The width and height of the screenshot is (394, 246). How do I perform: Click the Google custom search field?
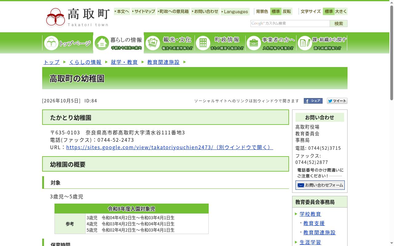coord(290,23)
